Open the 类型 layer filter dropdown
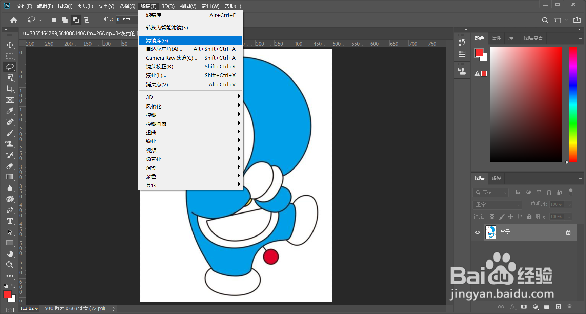Image resolution: width=586 pixels, height=314 pixels. coord(490,192)
